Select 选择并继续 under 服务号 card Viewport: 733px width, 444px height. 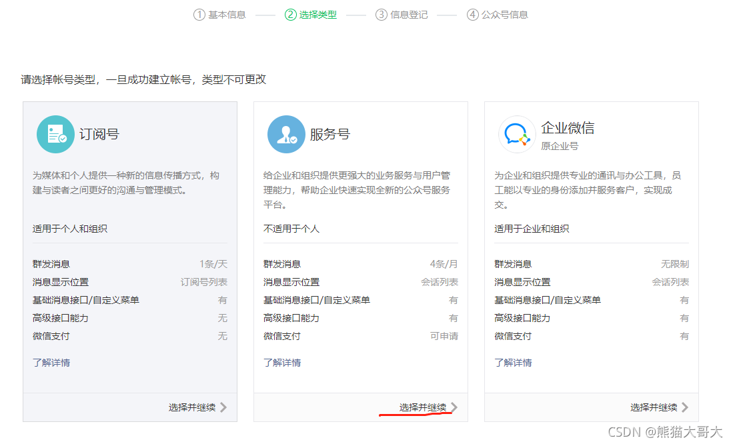coord(423,407)
